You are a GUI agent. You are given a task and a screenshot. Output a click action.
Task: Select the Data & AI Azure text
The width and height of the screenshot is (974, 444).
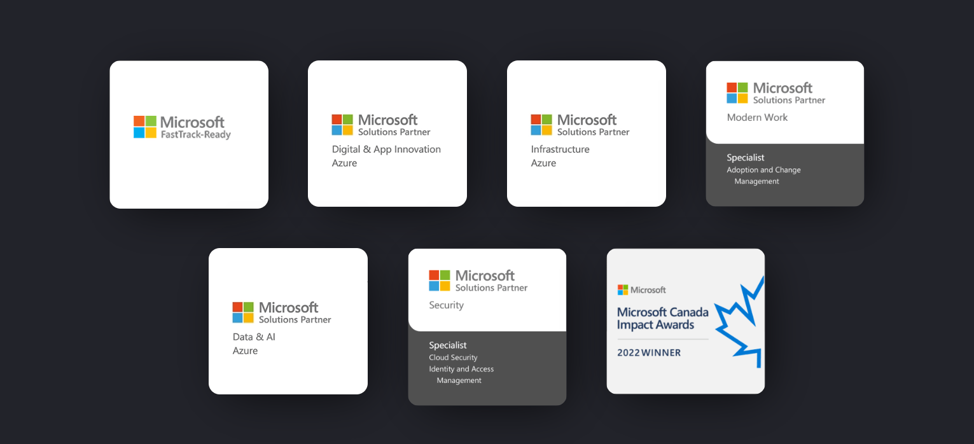254,343
